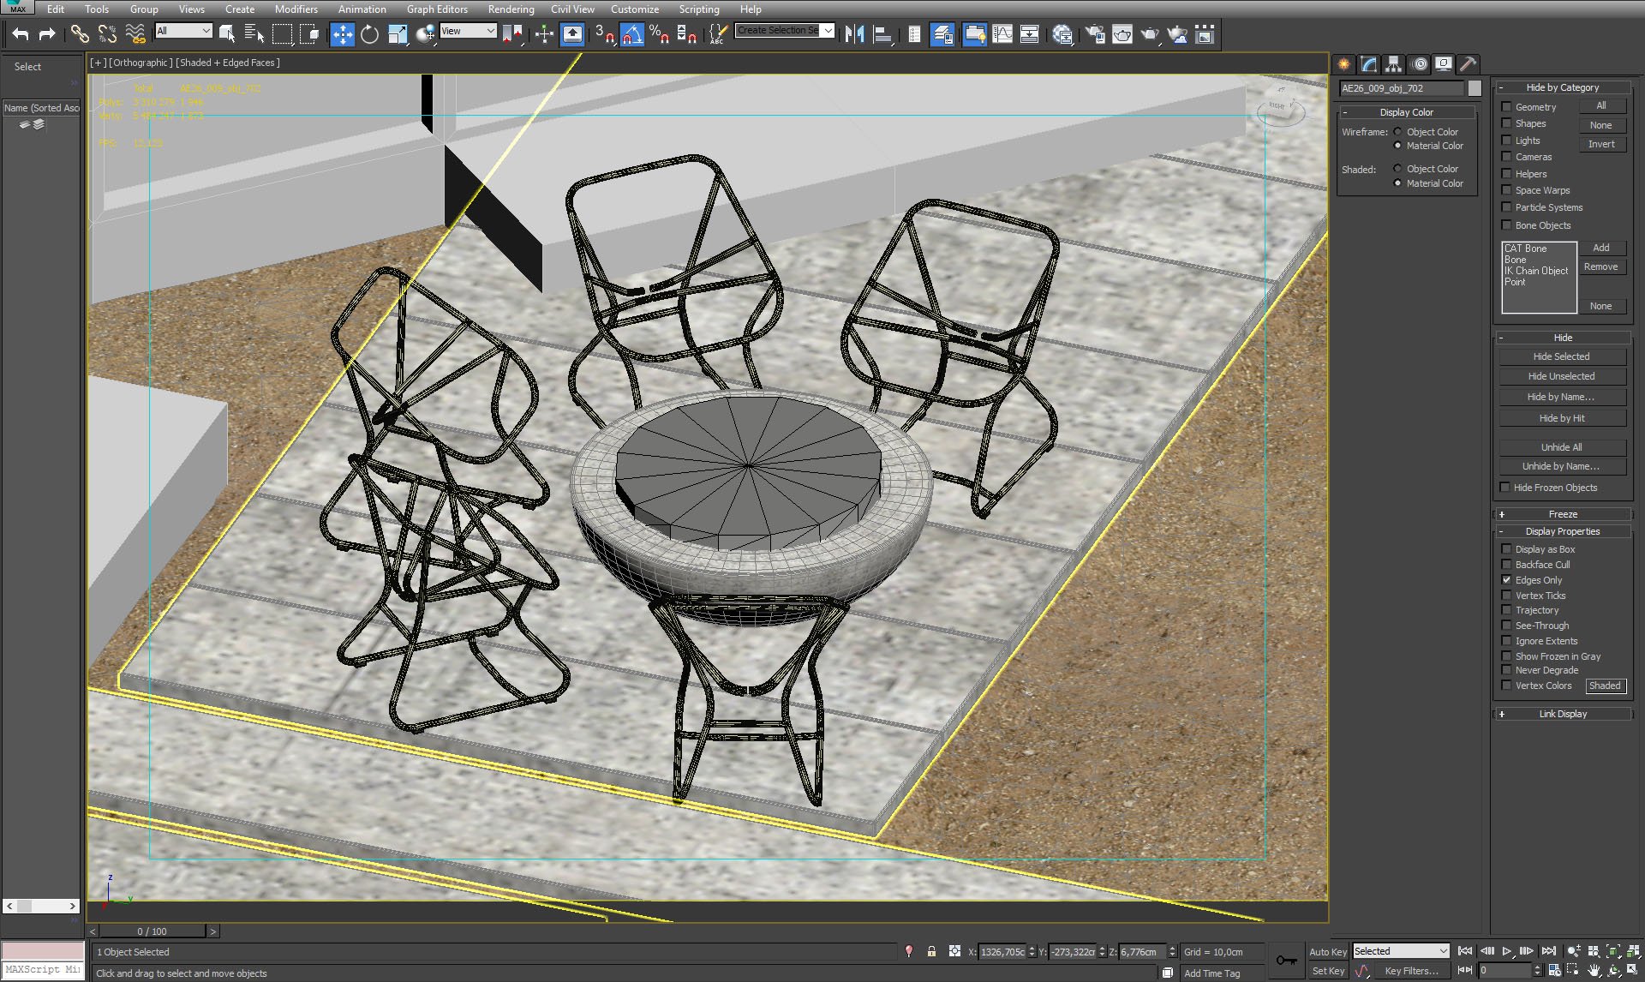Image resolution: width=1645 pixels, height=982 pixels.
Task: Switch to the Create command panel tab
Action: pyautogui.click(x=1343, y=63)
